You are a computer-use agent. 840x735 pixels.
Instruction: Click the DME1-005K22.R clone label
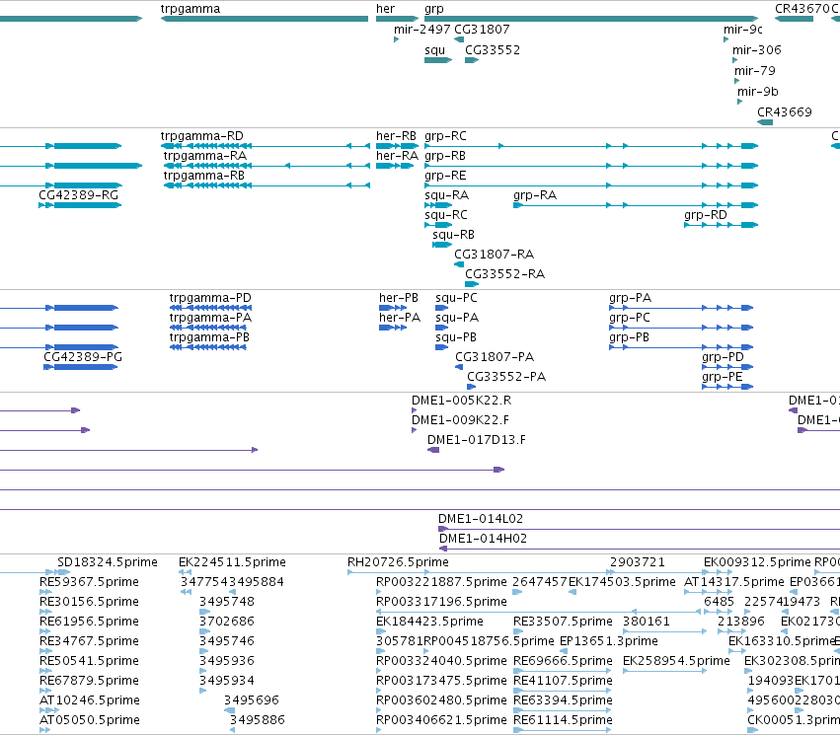(x=461, y=401)
